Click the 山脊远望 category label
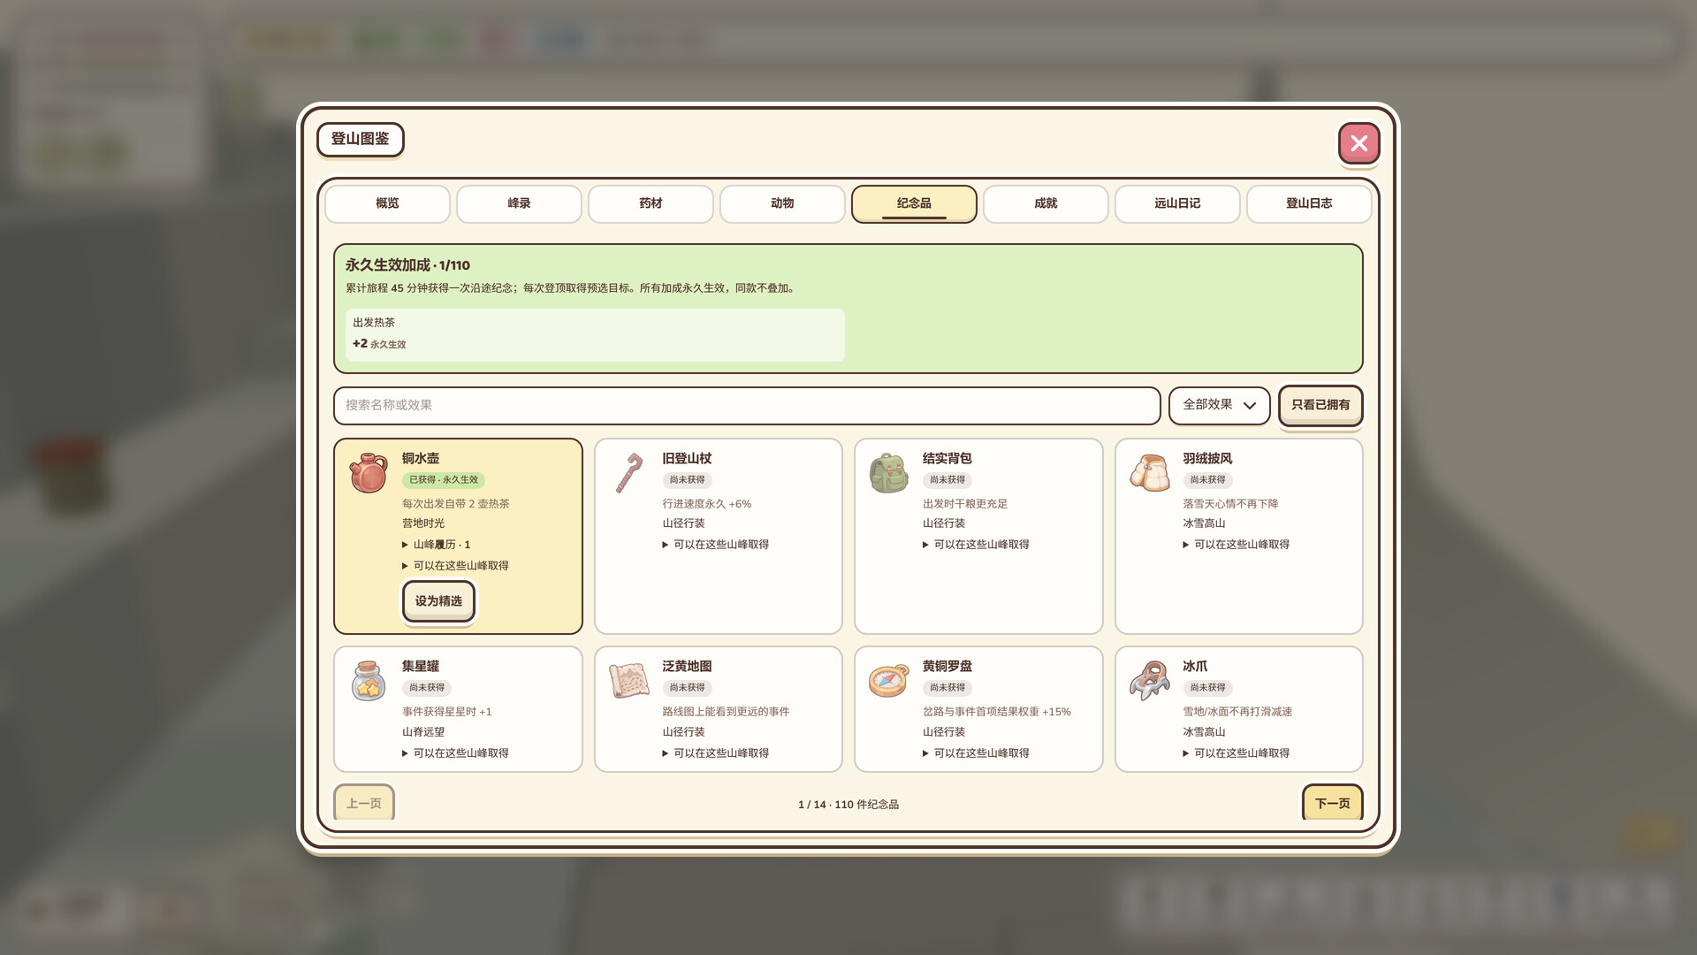 point(423,732)
